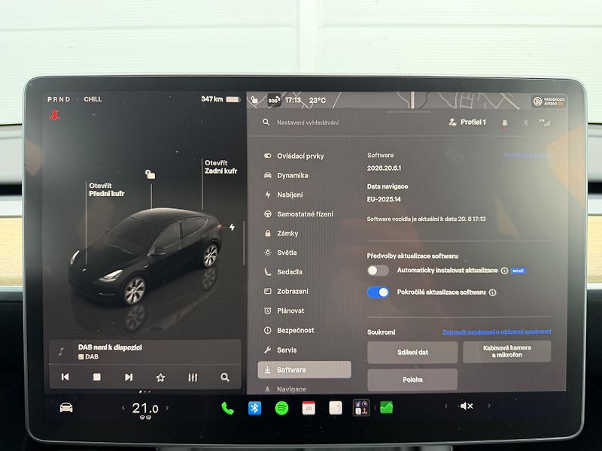
Task: Open the Servis service settings
Action: [x=280, y=350]
